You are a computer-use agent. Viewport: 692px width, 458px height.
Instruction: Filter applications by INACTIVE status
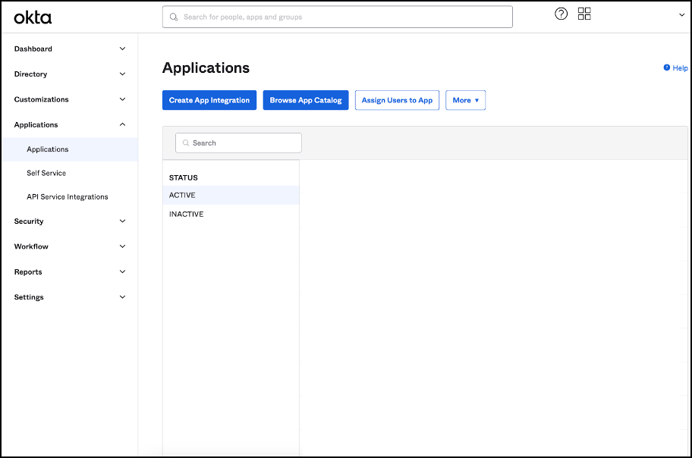187,214
